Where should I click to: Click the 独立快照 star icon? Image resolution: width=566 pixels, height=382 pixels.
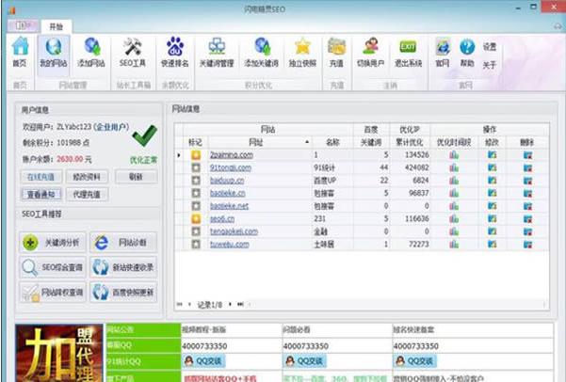pos(301,51)
